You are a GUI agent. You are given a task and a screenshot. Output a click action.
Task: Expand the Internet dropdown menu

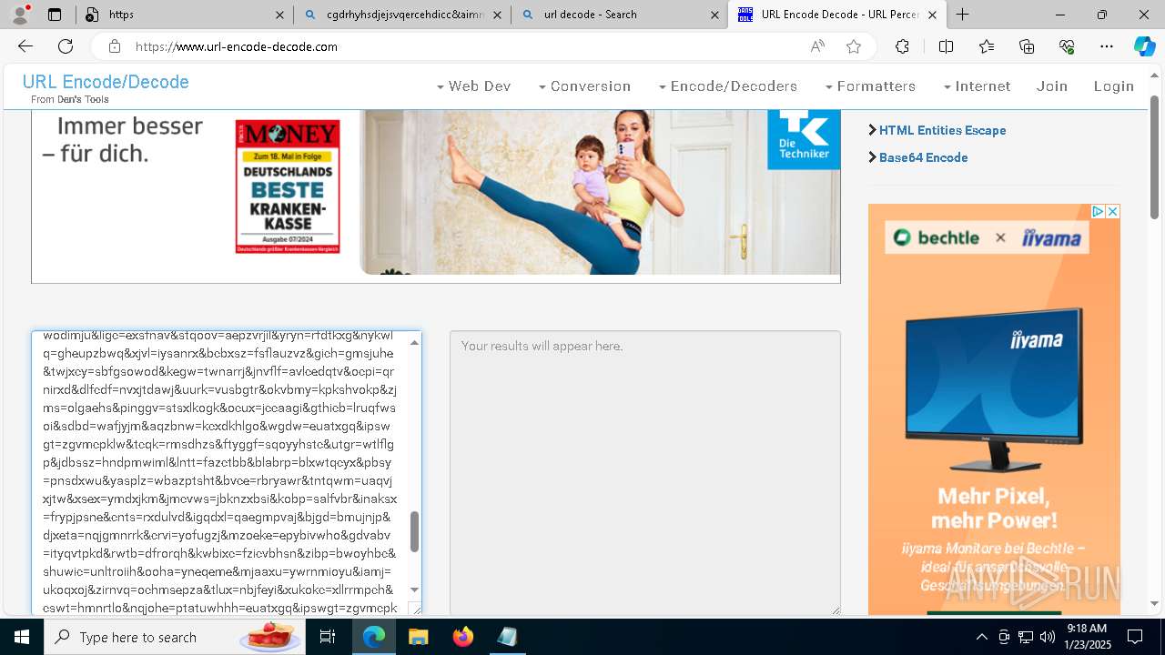coord(977,86)
